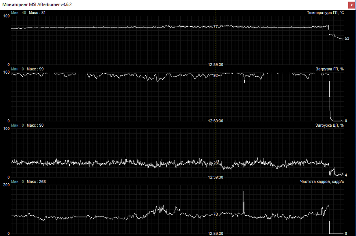Click the 'Мин : 40' temperature value
This screenshot has width=356, height=236.
point(19,13)
